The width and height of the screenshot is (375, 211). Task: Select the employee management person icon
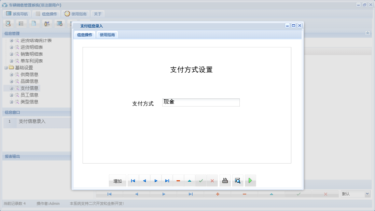tap(47, 23)
